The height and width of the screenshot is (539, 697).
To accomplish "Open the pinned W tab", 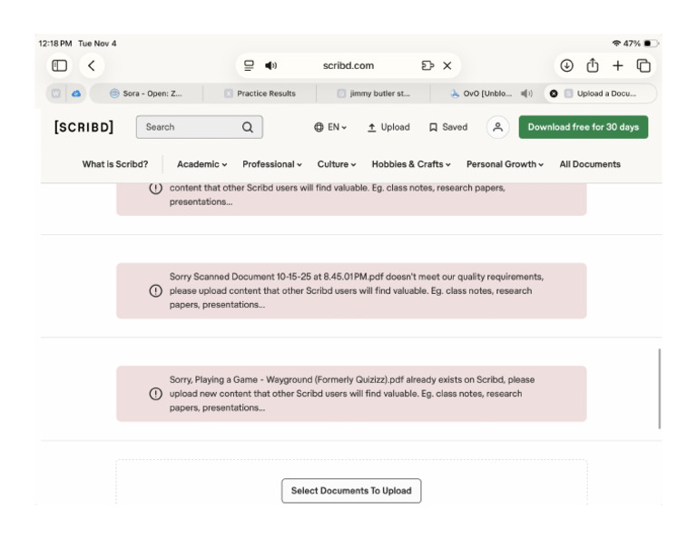I will (x=56, y=93).
